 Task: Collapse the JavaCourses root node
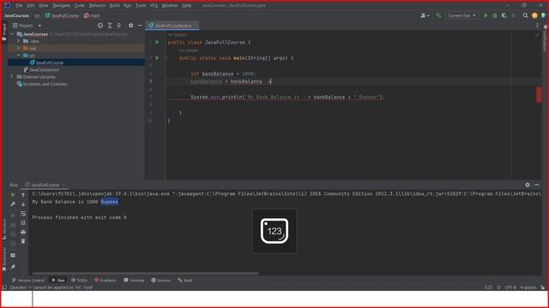click(12, 34)
